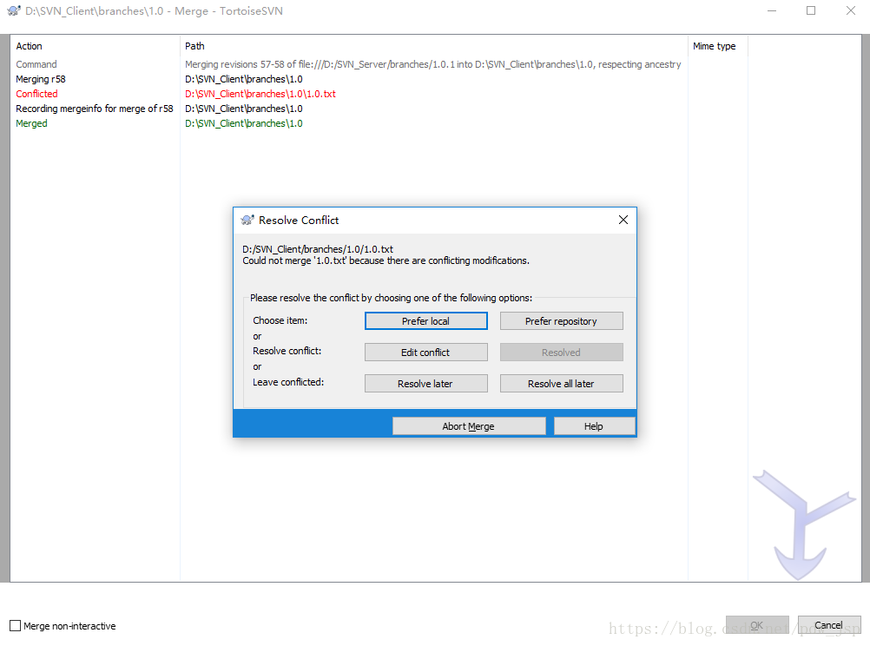
Task: Select the red Conflicted row action
Action: pyautogui.click(x=36, y=94)
